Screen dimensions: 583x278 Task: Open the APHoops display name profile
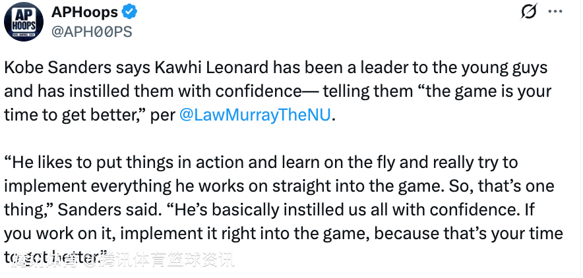pyautogui.click(x=84, y=13)
